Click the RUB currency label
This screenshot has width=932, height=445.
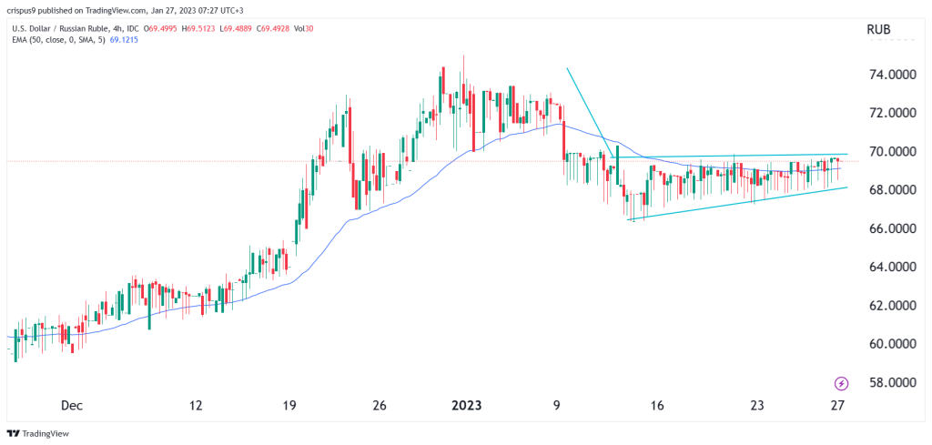tap(877, 29)
